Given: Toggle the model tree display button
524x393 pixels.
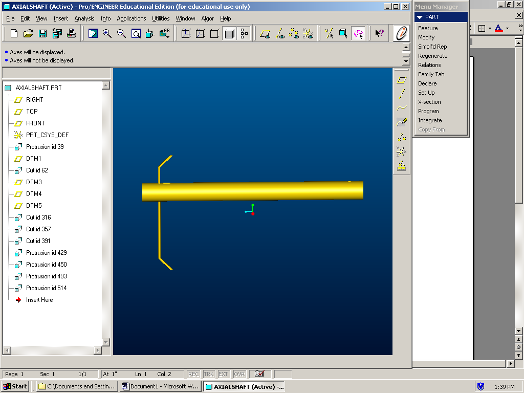Looking at the screenshot, I should [x=244, y=33].
